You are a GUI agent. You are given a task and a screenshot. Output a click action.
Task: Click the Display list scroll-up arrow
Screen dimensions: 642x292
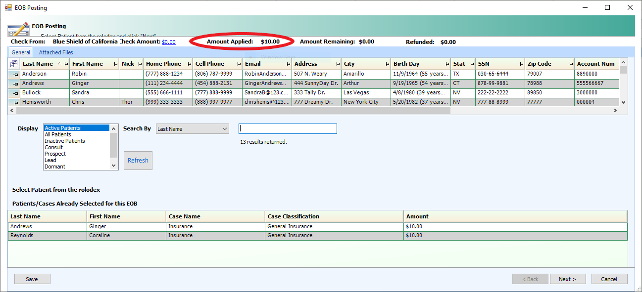[x=114, y=128]
